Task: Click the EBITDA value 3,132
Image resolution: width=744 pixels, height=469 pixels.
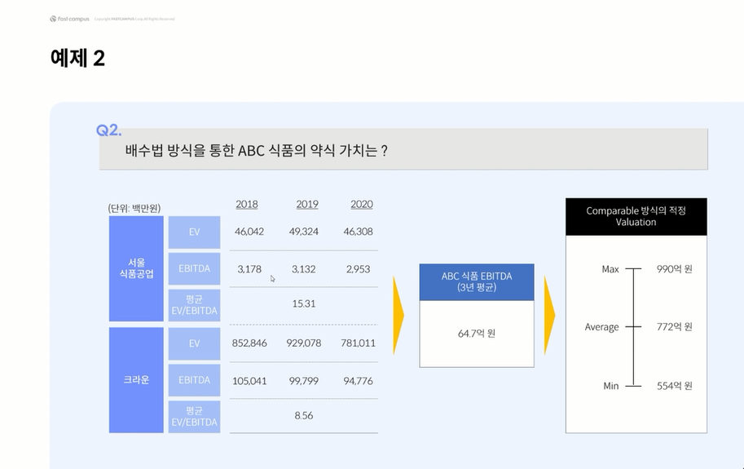Action: tap(304, 269)
